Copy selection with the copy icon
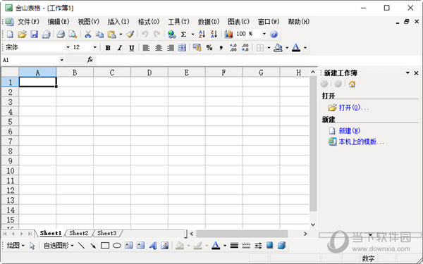Viewport: 423px width, 264px height. point(100,34)
